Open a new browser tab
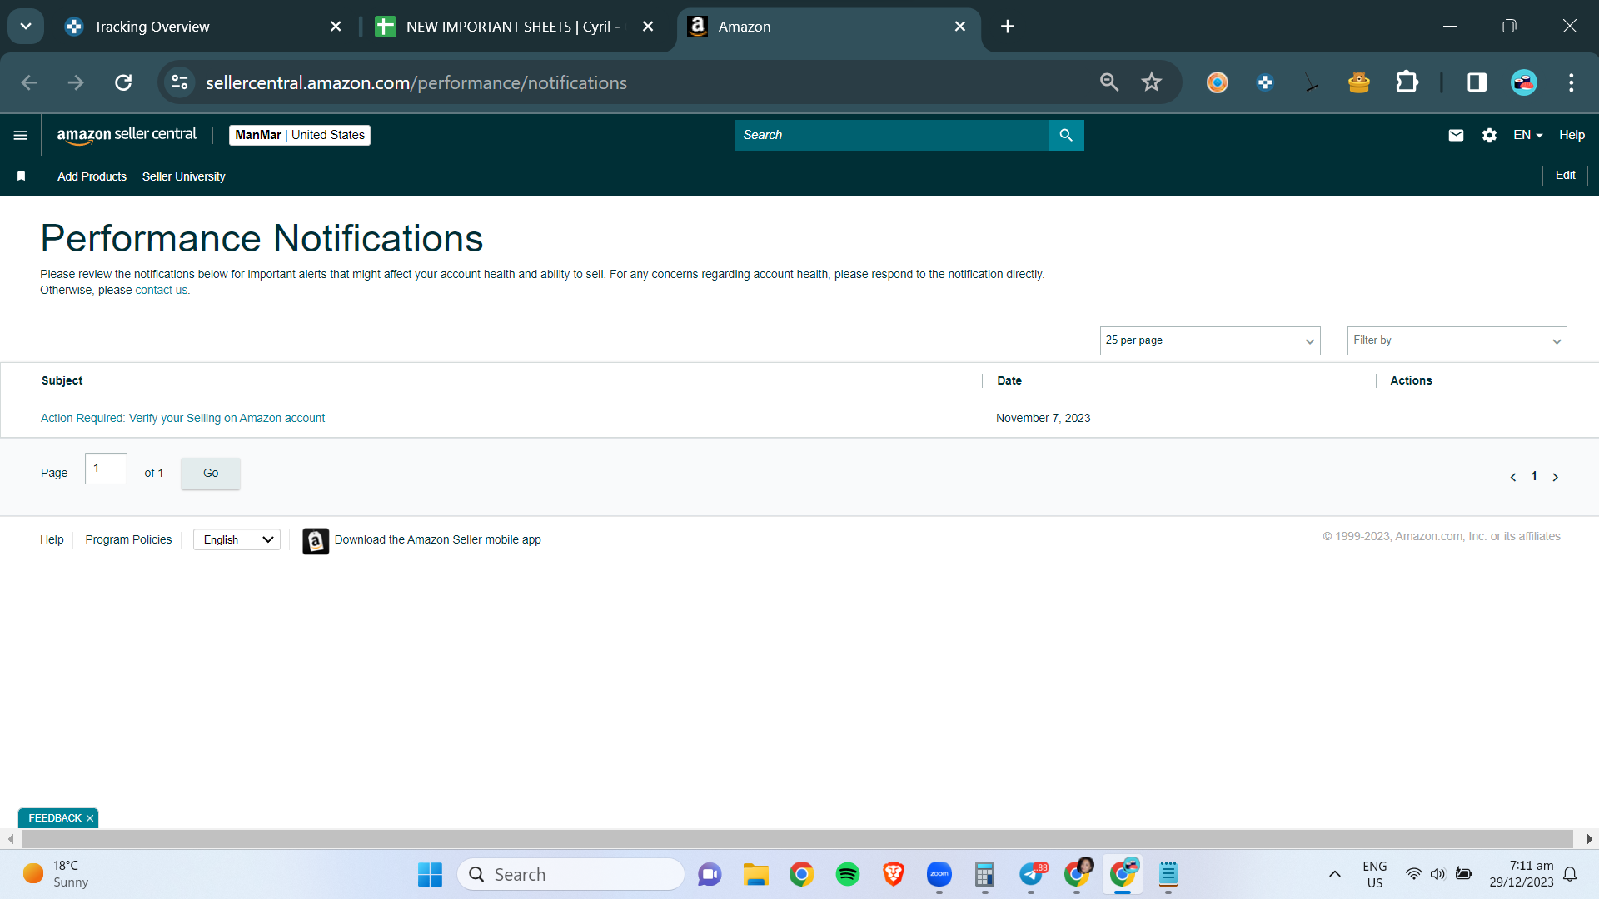This screenshot has width=1599, height=899. 1008,27
